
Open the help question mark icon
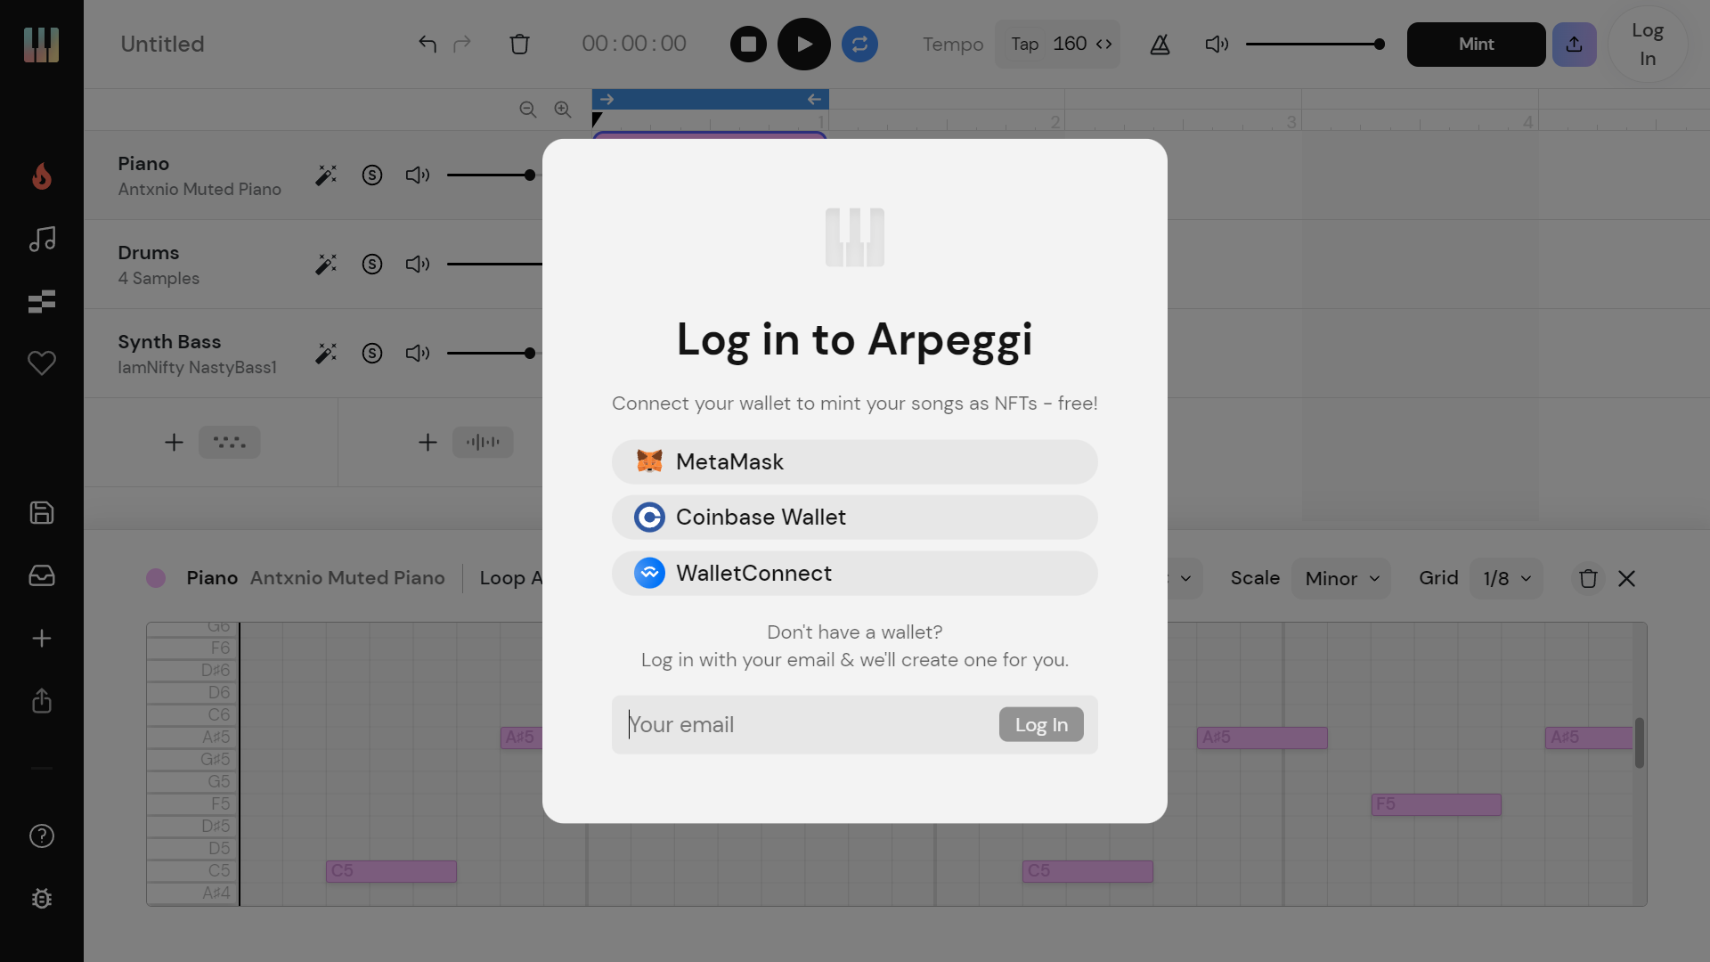(x=42, y=836)
